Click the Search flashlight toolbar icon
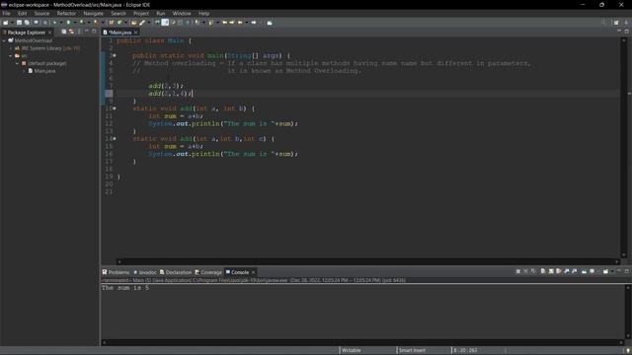 pos(142,23)
